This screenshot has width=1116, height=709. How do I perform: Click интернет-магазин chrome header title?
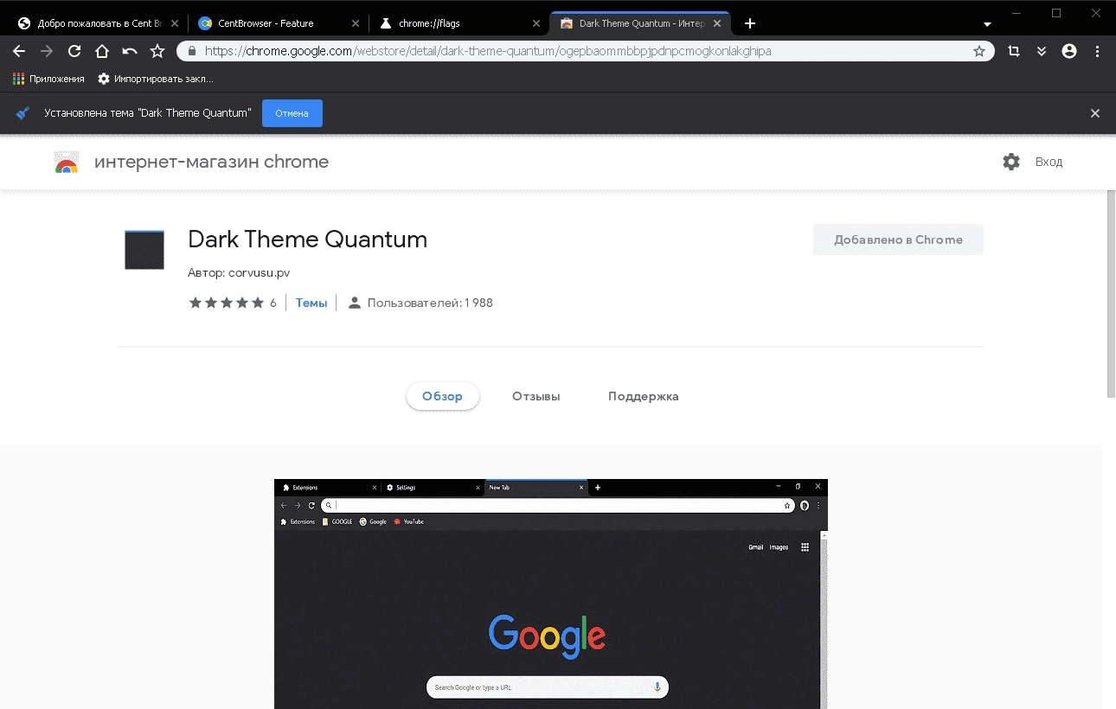point(211,162)
